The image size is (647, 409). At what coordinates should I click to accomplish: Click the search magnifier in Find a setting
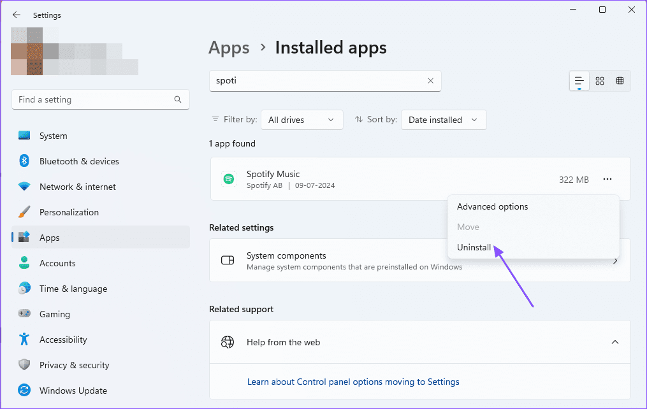pos(178,99)
